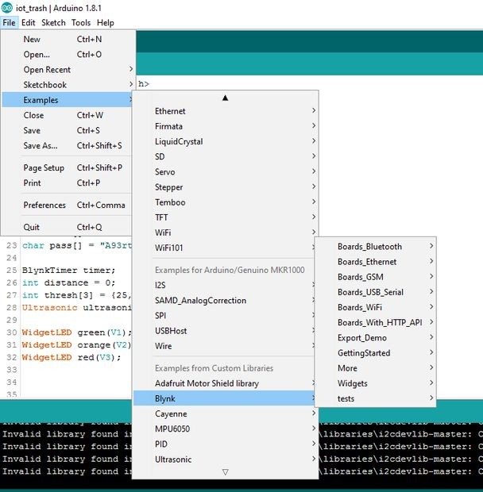Click the scroll-down arrow of Examples list

click(x=225, y=472)
